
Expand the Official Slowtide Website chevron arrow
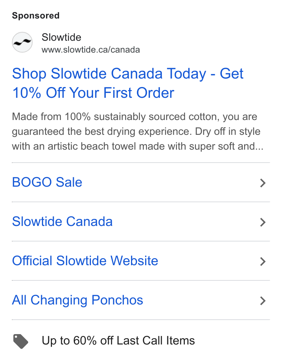263,262
